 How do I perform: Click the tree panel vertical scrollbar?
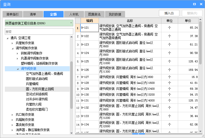(x=71, y=84)
